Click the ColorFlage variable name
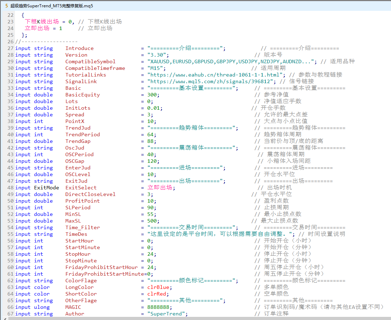 81,281
